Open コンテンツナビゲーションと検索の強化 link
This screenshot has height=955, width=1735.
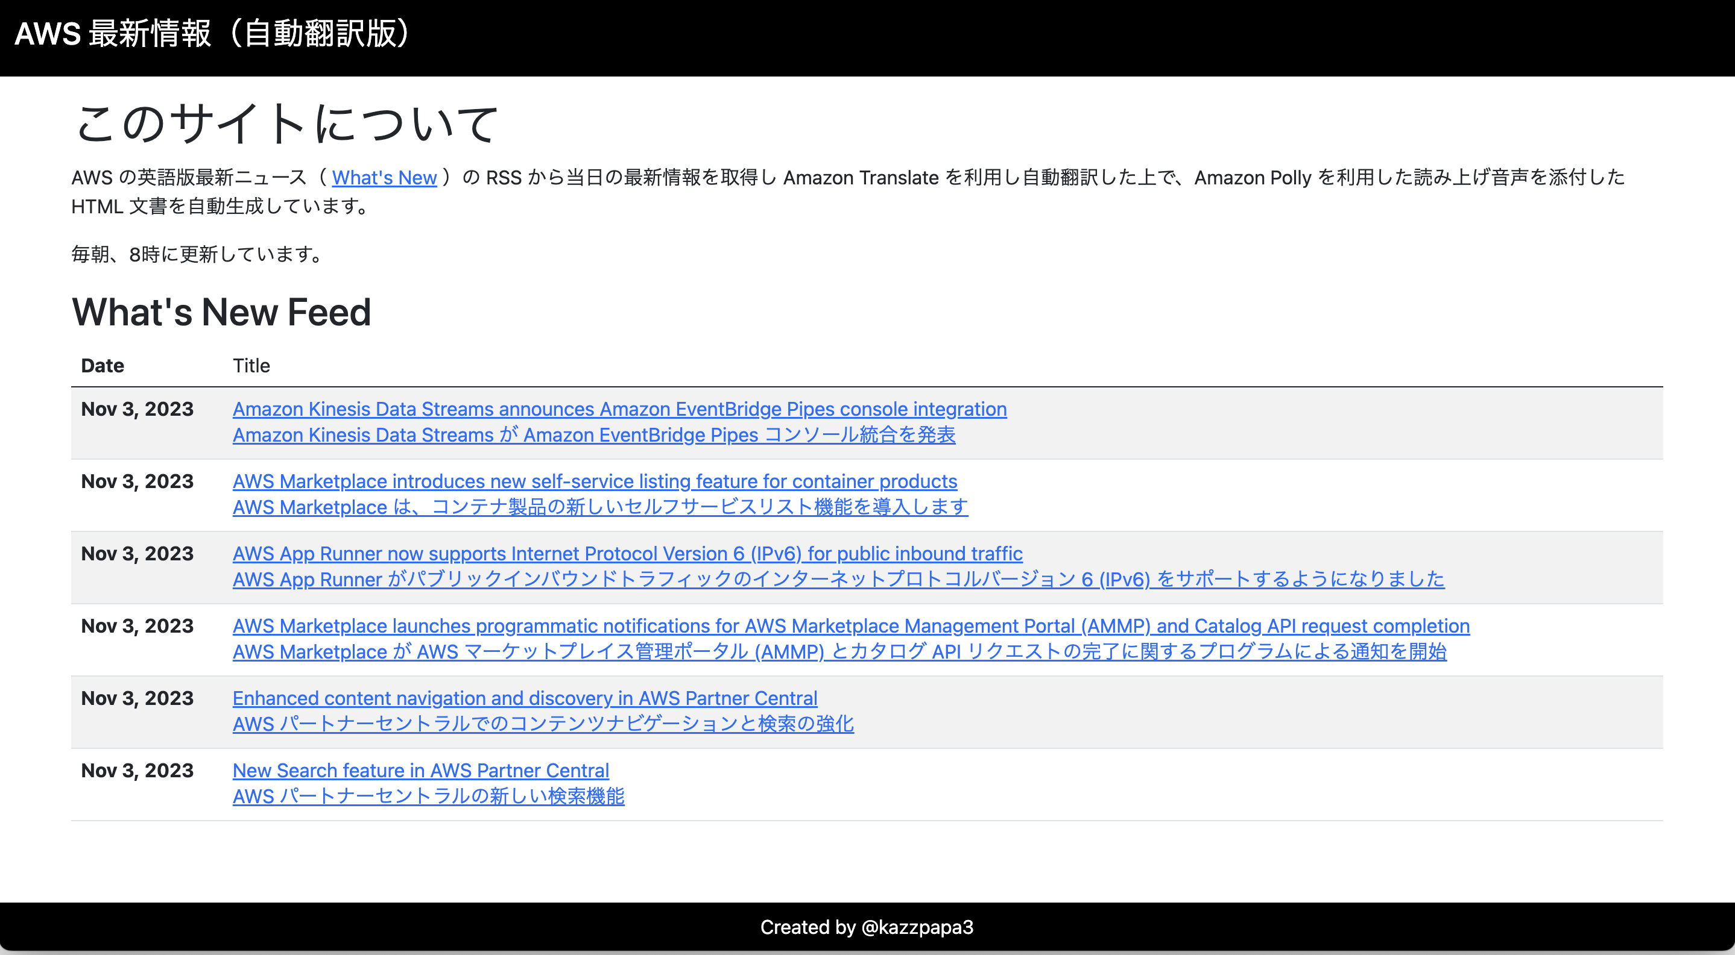(x=543, y=724)
